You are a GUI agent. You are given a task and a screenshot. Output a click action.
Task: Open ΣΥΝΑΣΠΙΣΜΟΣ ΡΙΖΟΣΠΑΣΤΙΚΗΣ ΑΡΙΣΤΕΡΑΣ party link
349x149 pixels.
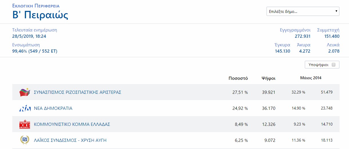tap(78, 92)
